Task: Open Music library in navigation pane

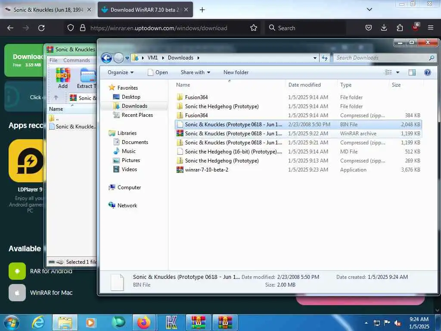Action: pyautogui.click(x=128, y=151)
